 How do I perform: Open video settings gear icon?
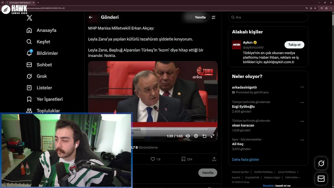[x=196, y=136]
